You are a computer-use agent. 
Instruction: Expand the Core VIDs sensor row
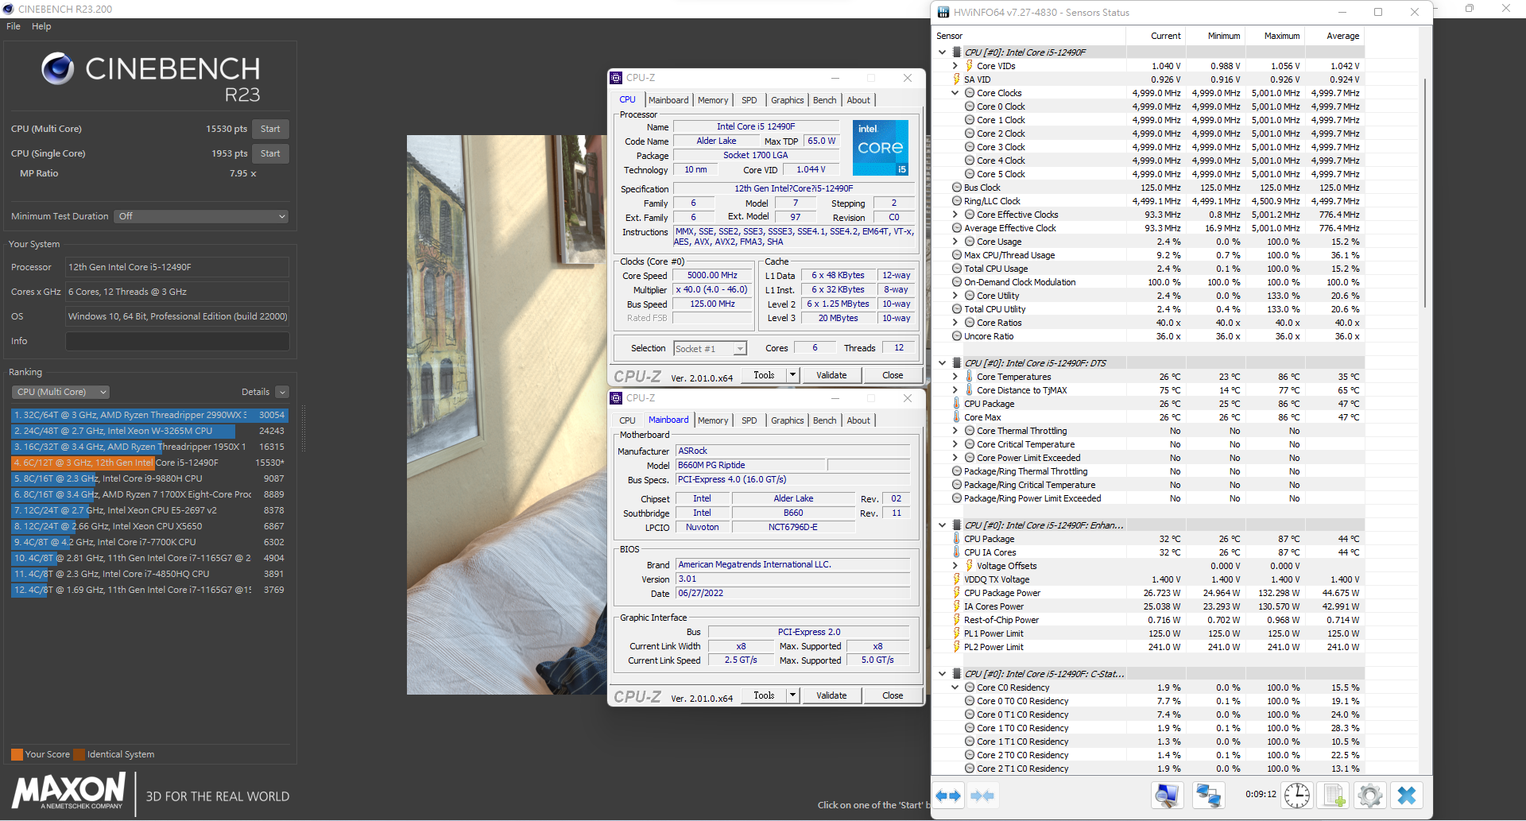[x=955, y=66]
